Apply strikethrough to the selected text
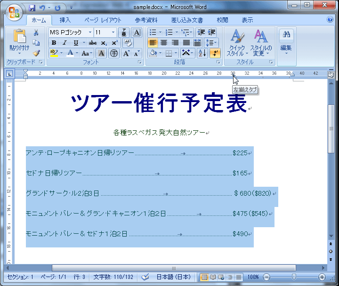The image size is (339, 286). [x=93, y=43]
